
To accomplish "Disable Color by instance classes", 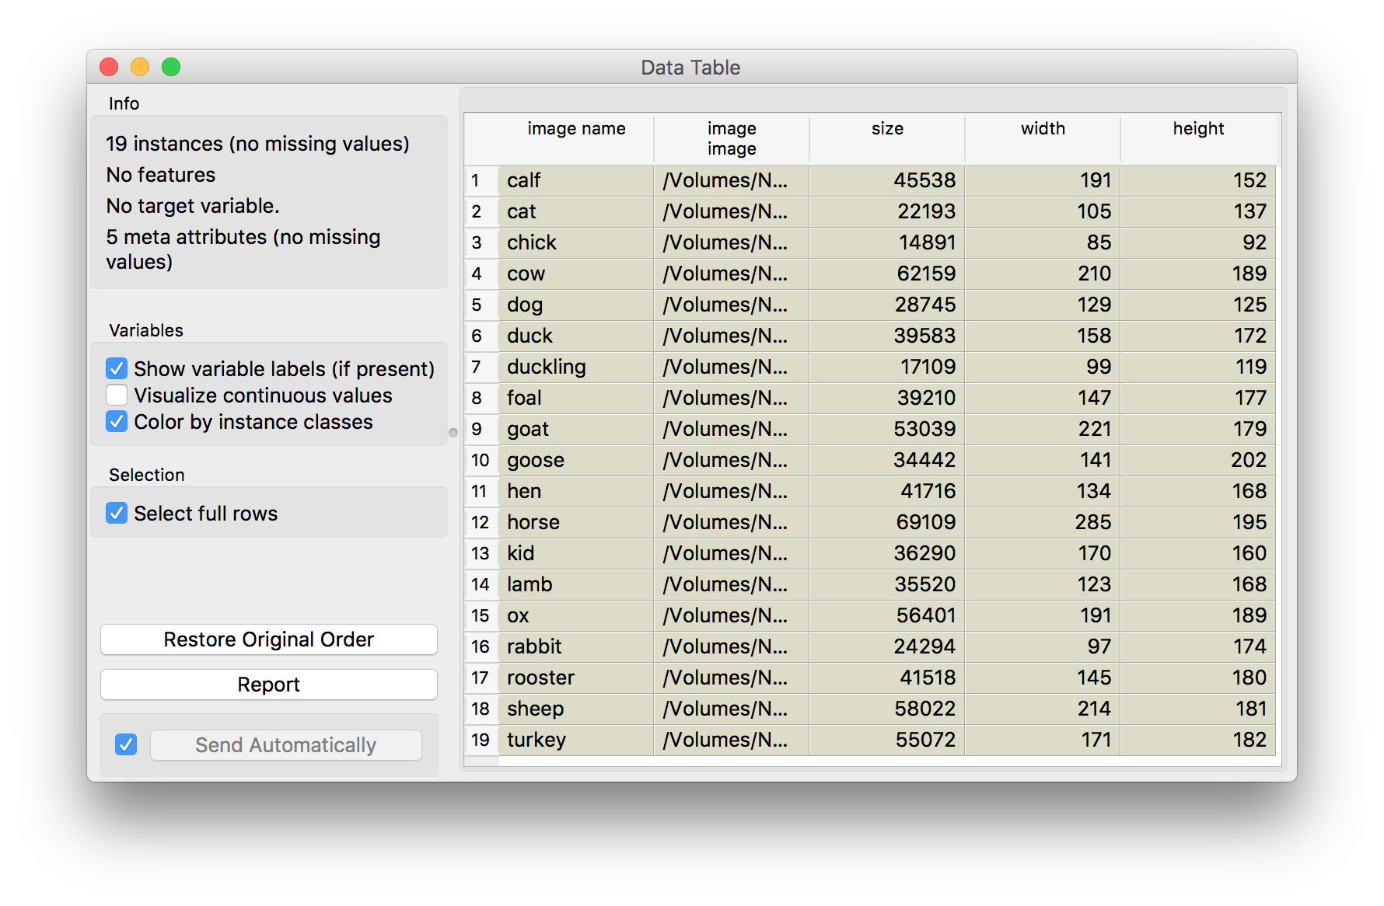I will tap(117, 422).
